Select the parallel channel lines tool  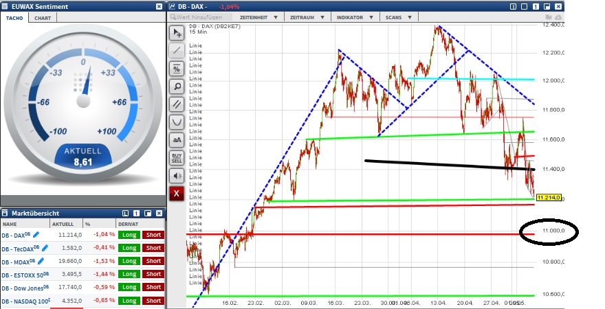[x=177, y=104]
